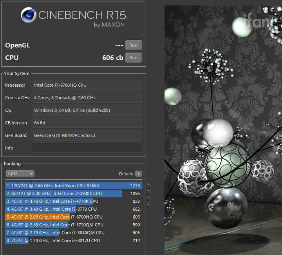Run the CPU benchmark
282x255 pixels.
pos(133,58)
